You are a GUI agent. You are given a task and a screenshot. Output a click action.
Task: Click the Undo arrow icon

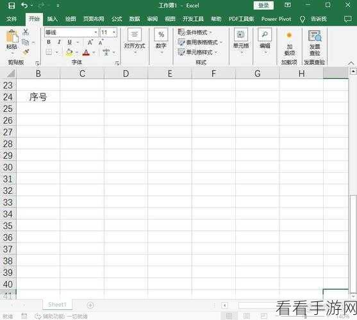click(x=24, y=5)
